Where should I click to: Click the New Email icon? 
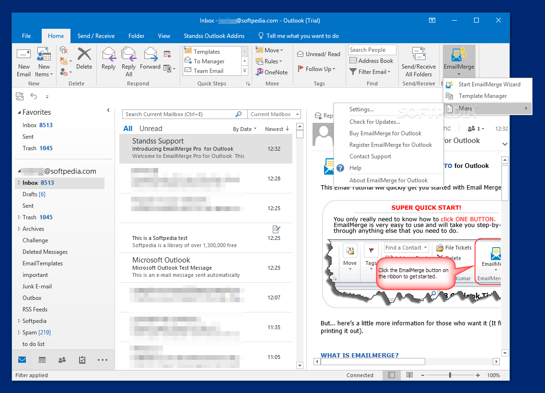coord(23,55)
